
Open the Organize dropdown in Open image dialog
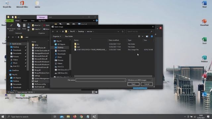pyautogui.click(x=57, y=36)
